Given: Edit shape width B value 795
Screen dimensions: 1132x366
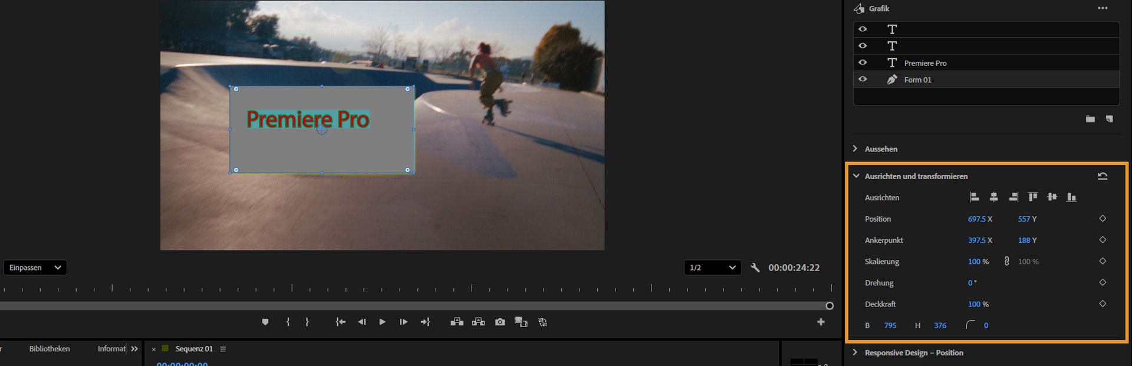Looking at the screenshot, I should 890,325.
